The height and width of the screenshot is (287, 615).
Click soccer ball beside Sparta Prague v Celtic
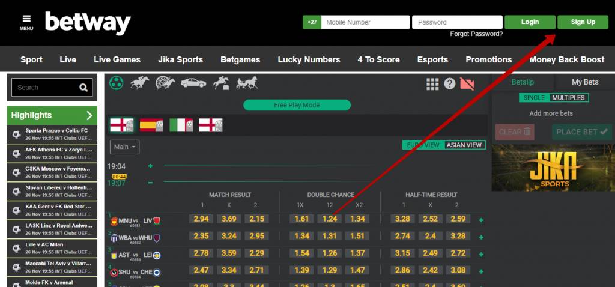16,134
